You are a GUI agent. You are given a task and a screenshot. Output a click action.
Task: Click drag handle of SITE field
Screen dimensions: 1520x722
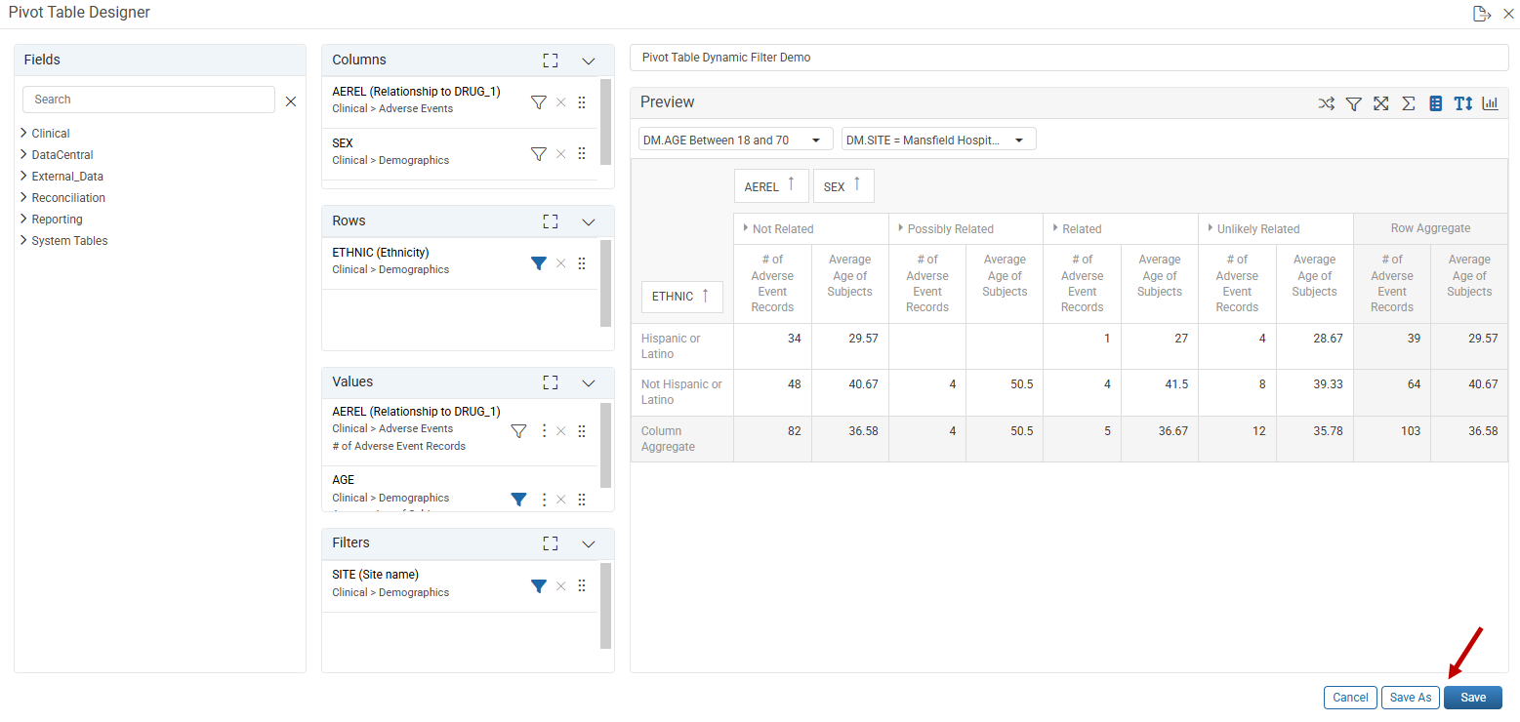click(582, 585)
